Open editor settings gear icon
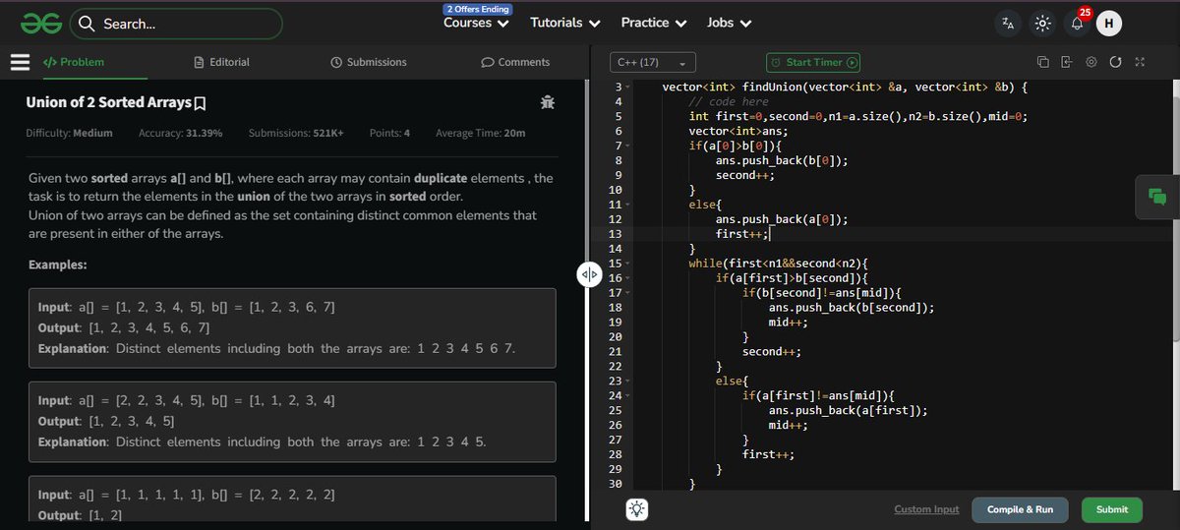 (1091, 62)
